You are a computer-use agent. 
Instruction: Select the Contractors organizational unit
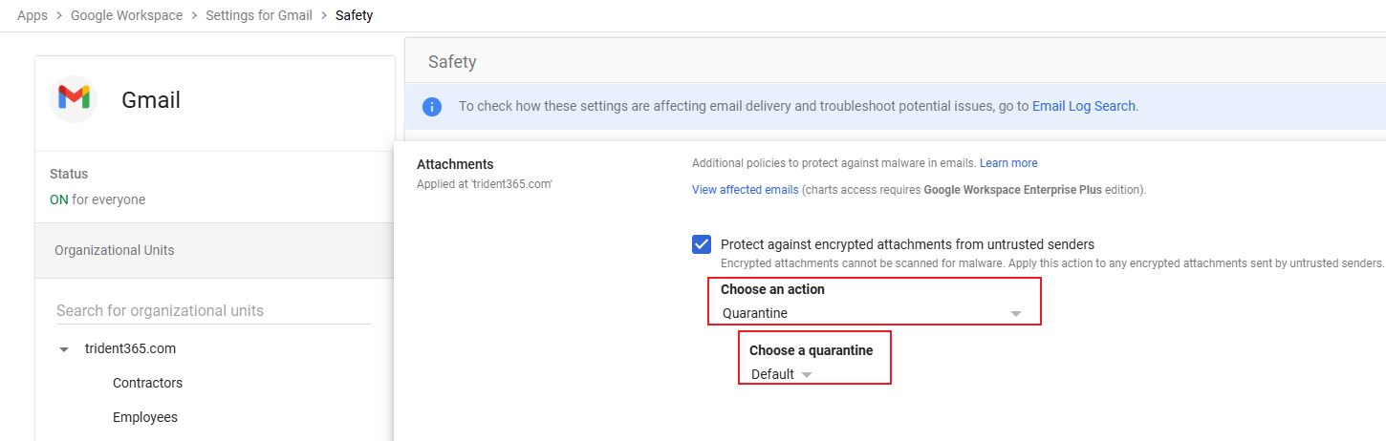pyautogui.click(x=147, y=383)
